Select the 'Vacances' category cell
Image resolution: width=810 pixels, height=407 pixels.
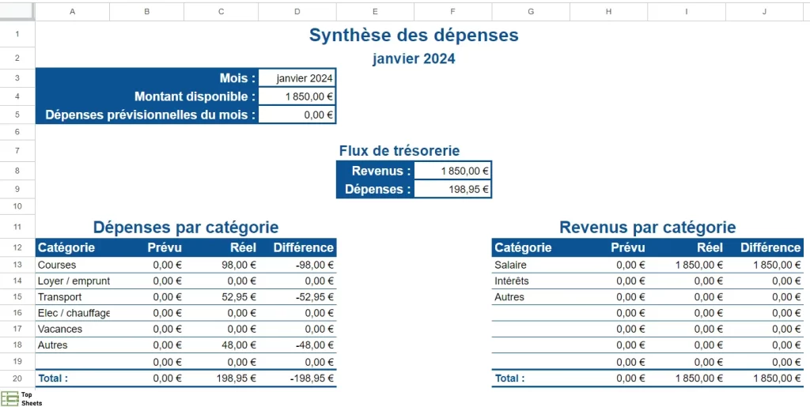(72, 329)
